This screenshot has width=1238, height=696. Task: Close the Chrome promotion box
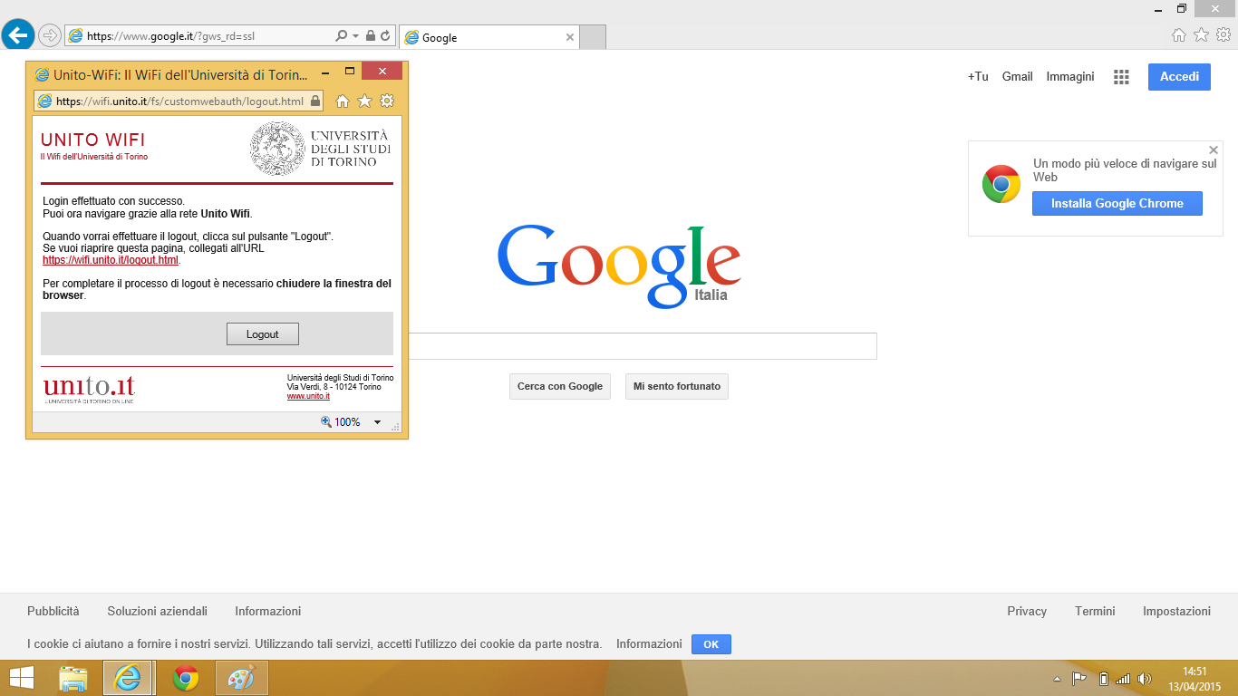coord(1214,150)
